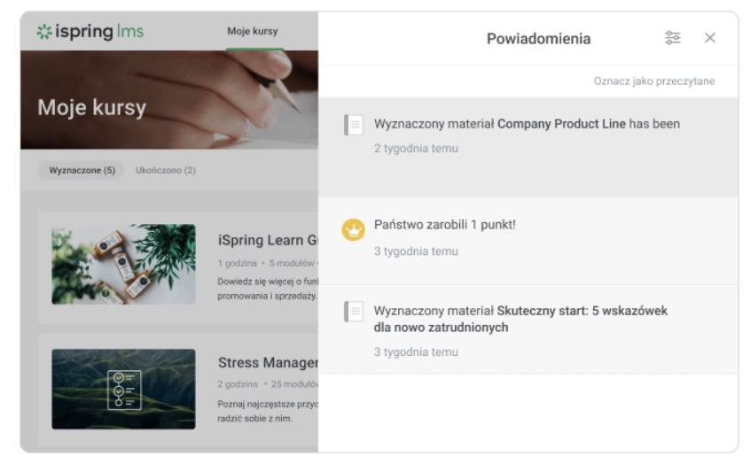750x464 pixels.
Task: Open the Państwo zarobili 1 punkt notification
Action: [528, 241]
